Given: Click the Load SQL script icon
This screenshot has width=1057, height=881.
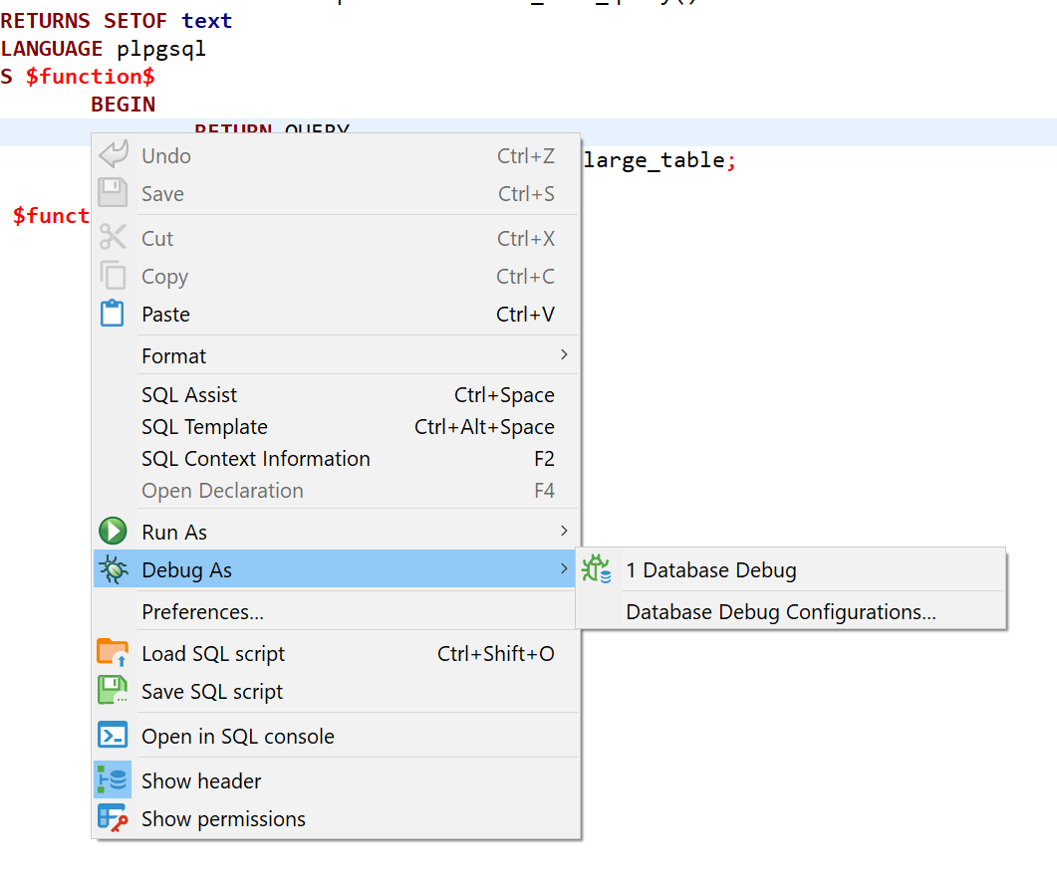Looking at the screenshot, I should [112, 653].
